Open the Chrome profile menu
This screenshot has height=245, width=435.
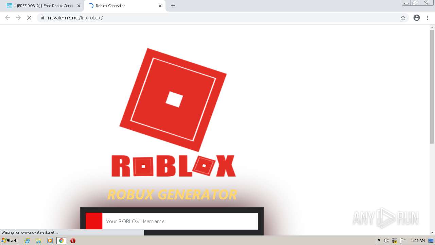[417, 18]
